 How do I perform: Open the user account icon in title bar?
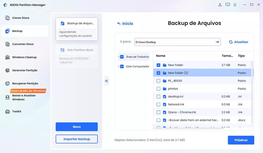point(220,5)
